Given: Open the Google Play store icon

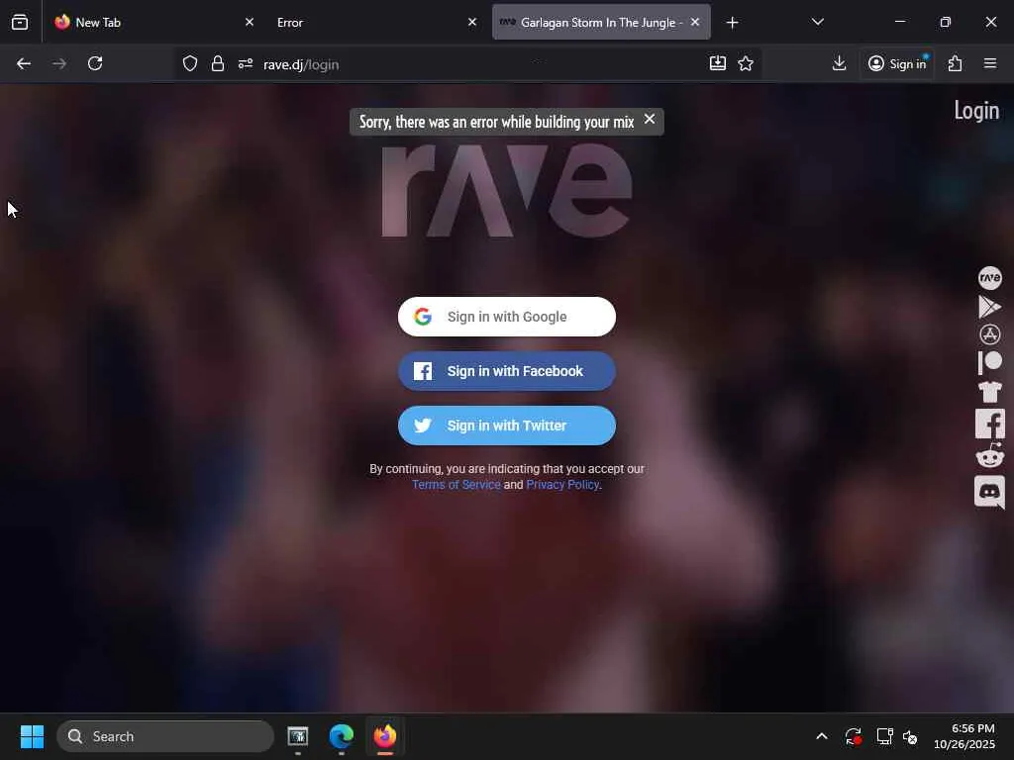Looking at the screenshot, I should [x=989, y=307].
